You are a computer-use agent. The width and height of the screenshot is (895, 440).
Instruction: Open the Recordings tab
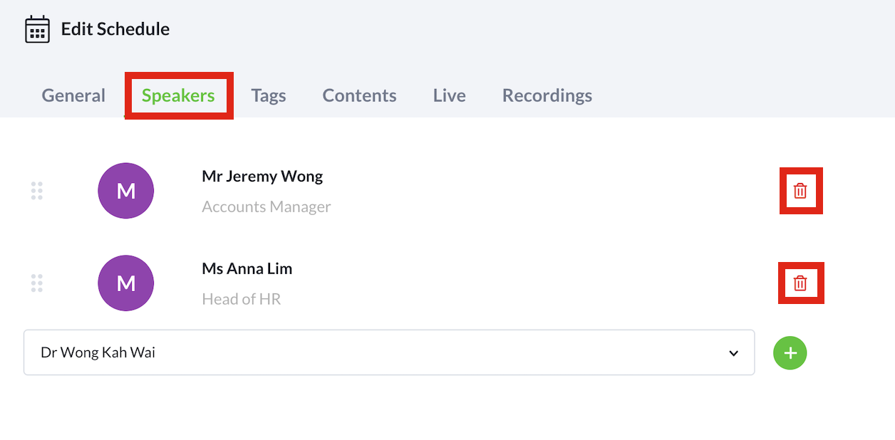(547, 95)
